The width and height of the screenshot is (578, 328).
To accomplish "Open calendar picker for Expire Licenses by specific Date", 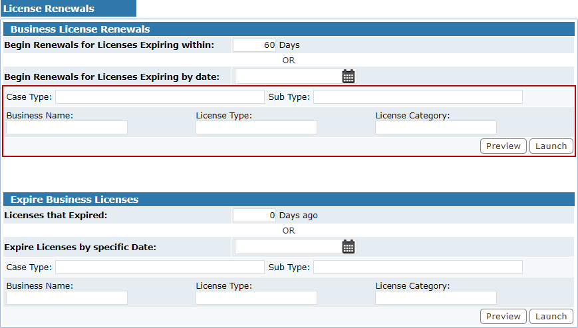I will [349, 247].
